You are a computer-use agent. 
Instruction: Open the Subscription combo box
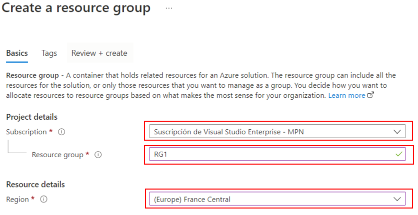click(x=270, y=132)
